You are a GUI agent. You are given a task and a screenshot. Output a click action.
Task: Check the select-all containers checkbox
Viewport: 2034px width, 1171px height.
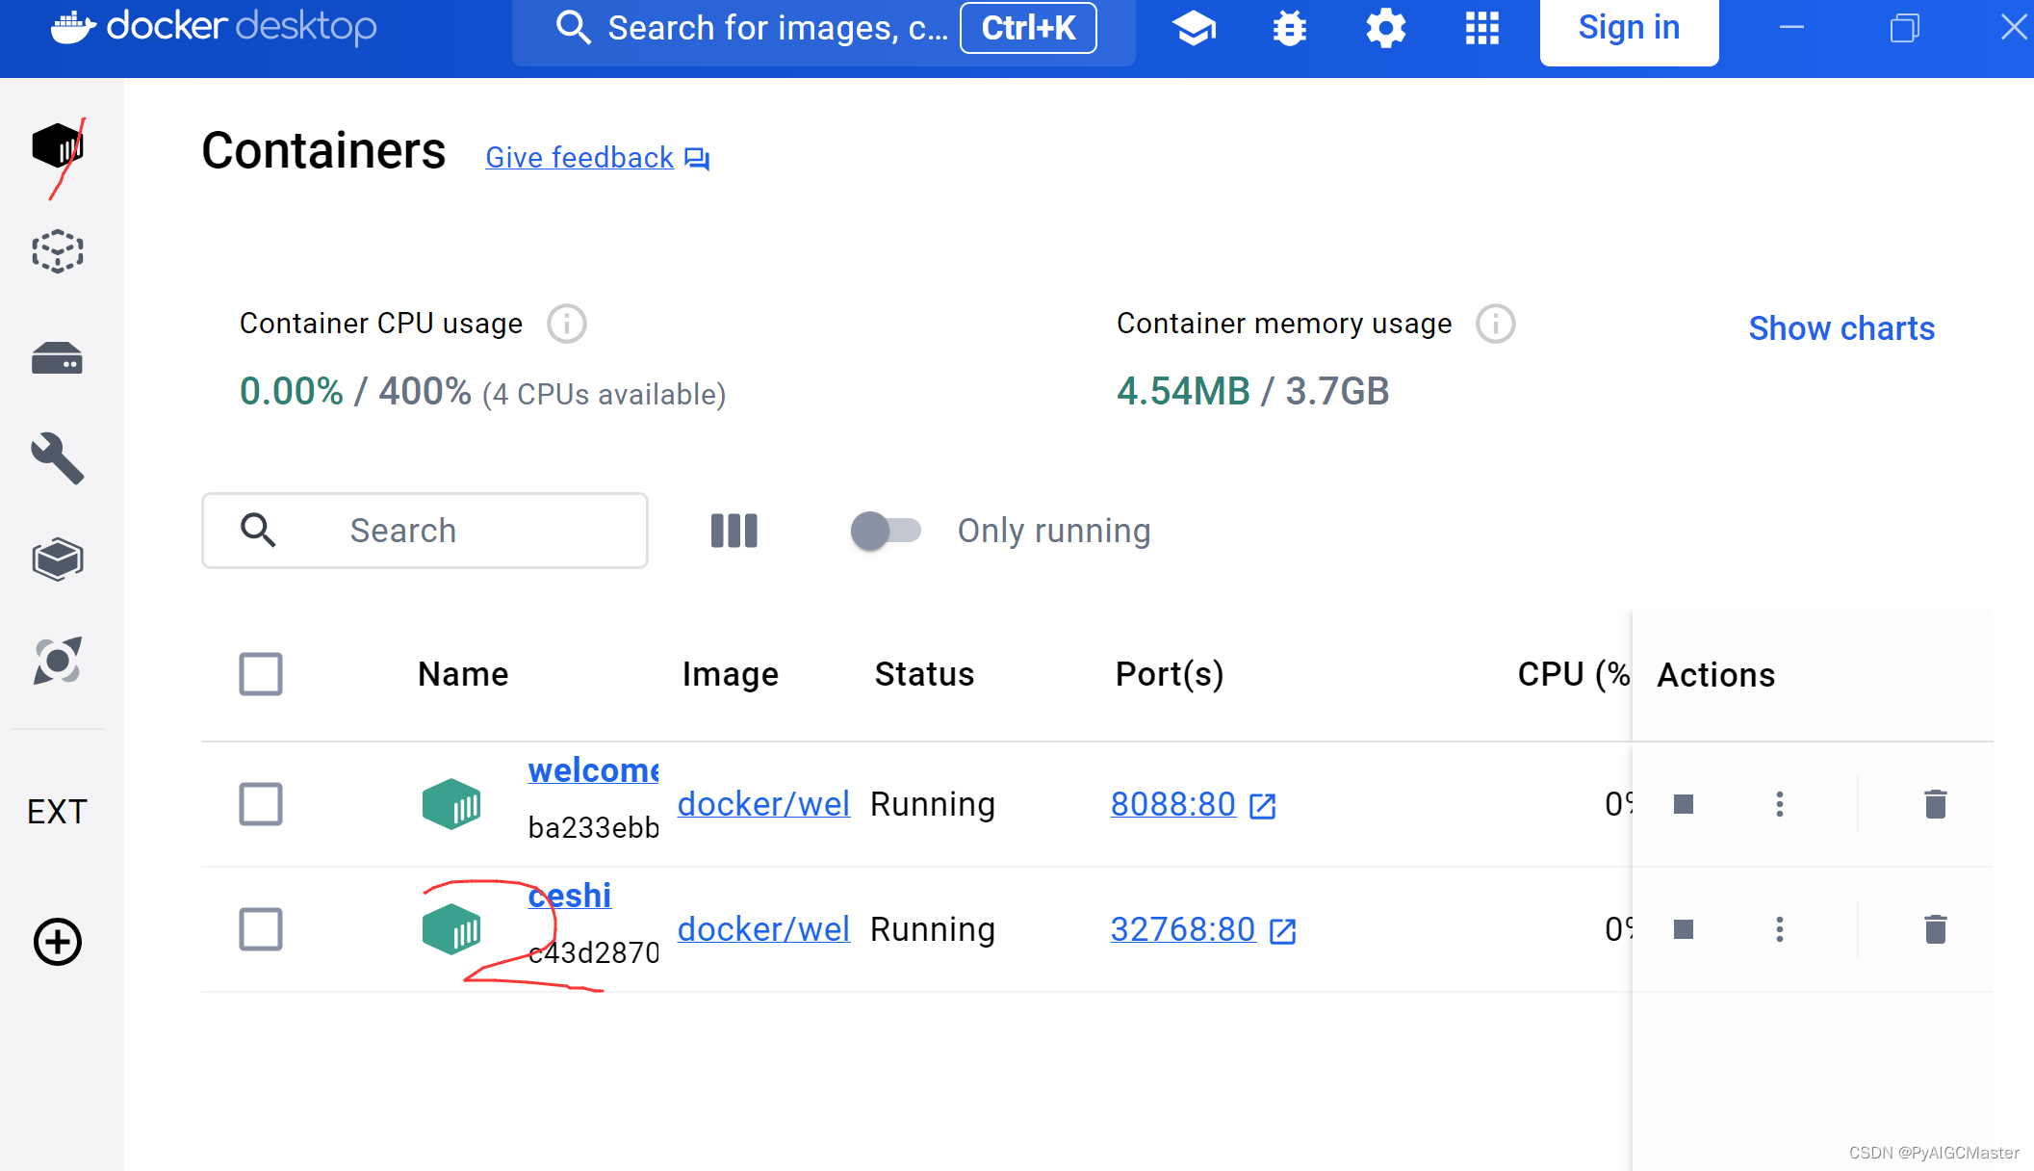pos(260,674)
